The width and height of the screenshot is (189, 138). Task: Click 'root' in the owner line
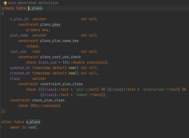[x=32, y=128]
